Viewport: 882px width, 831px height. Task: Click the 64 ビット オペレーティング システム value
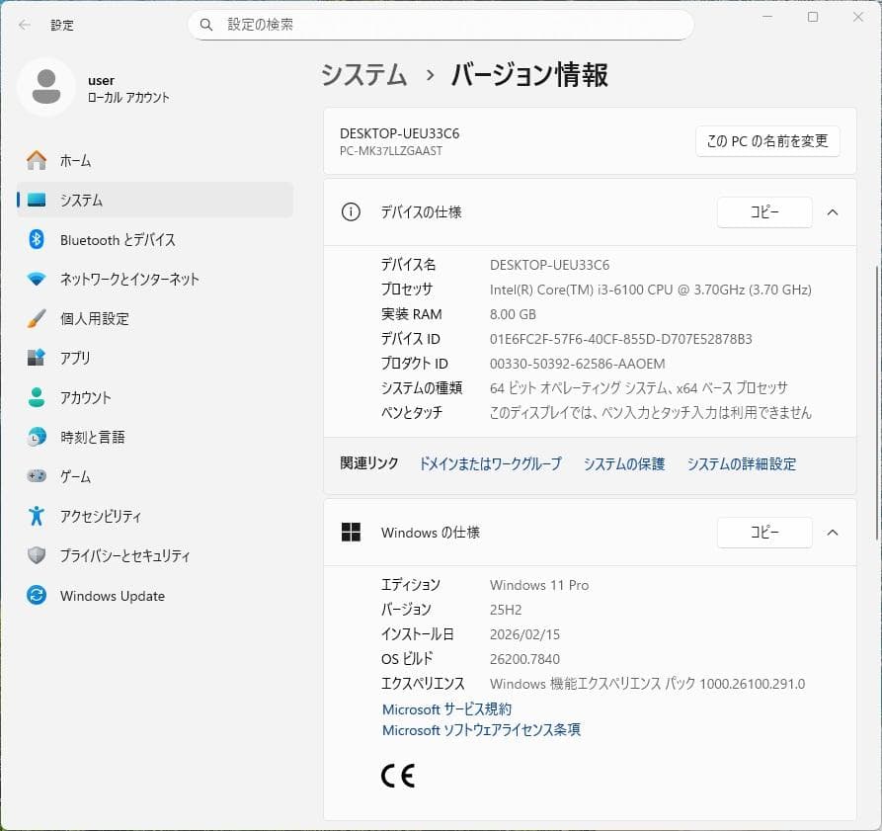point(638,388)
